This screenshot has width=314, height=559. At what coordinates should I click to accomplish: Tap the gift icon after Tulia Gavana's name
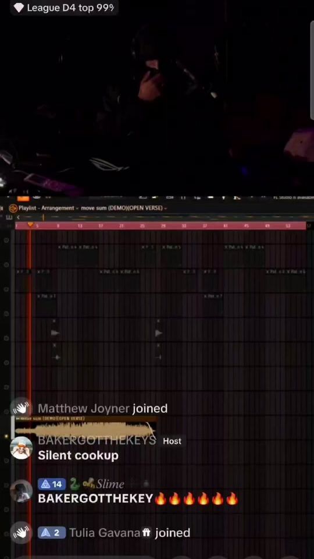click(x=147, y=533)
